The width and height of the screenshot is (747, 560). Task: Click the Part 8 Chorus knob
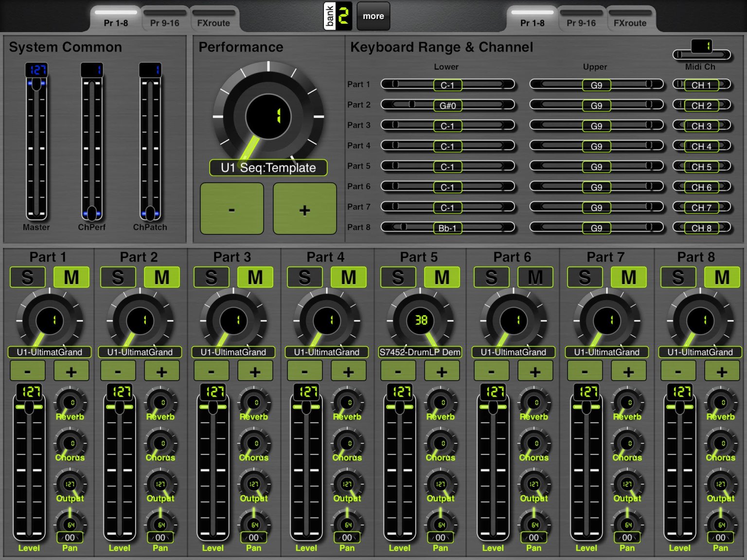tap(721, 443)
